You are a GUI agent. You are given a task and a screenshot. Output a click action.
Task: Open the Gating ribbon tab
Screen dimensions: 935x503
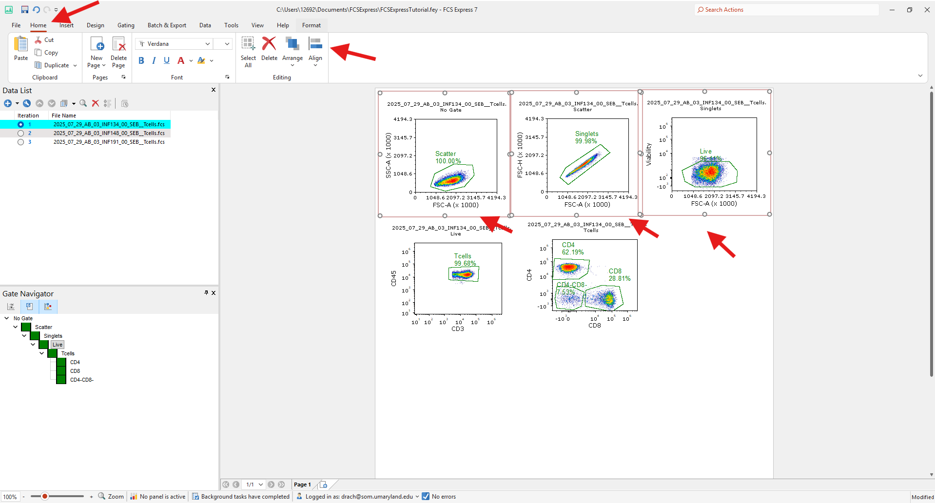coord(126,25)
